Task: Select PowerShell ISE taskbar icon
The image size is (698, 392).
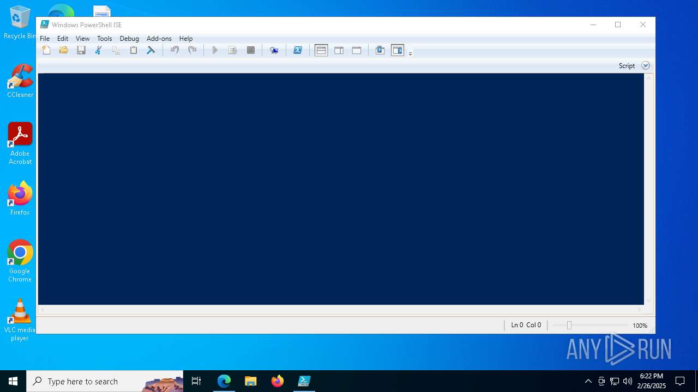Action: click(x=304, y=381)
